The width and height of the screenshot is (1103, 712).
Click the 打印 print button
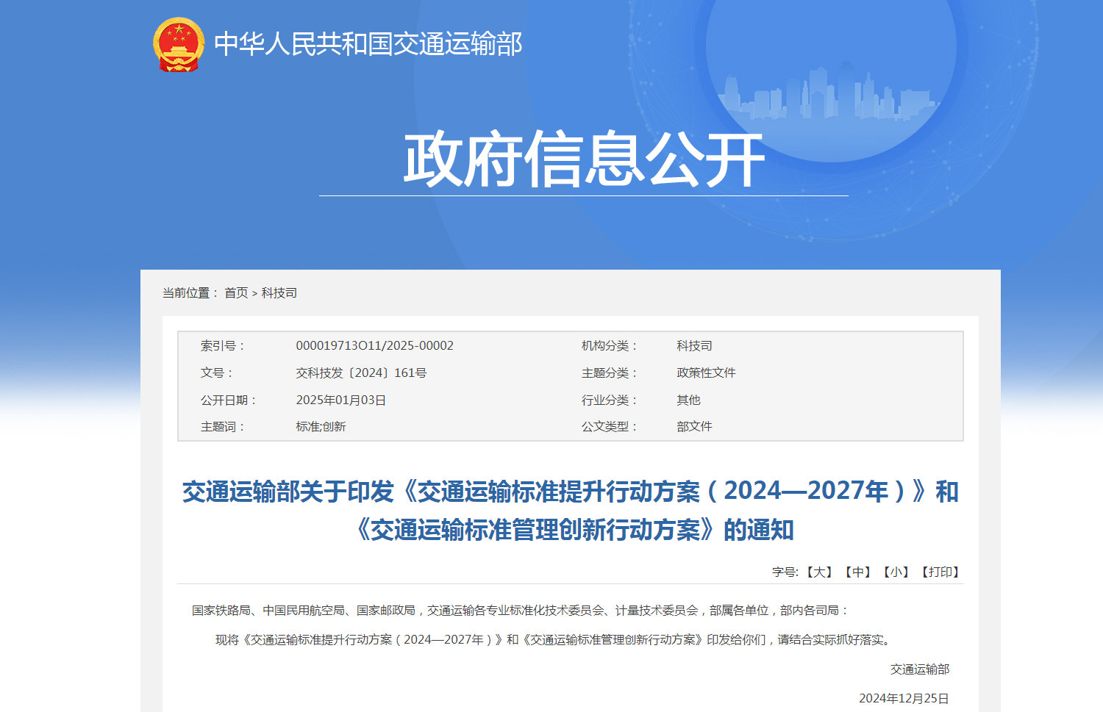[x=940, y=572]
